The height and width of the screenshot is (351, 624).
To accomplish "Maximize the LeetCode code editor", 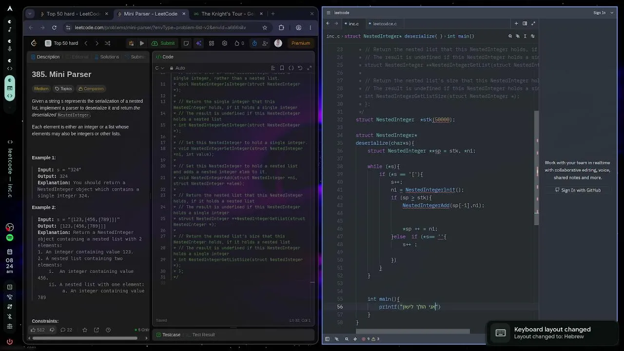I will tap(310, 68).
